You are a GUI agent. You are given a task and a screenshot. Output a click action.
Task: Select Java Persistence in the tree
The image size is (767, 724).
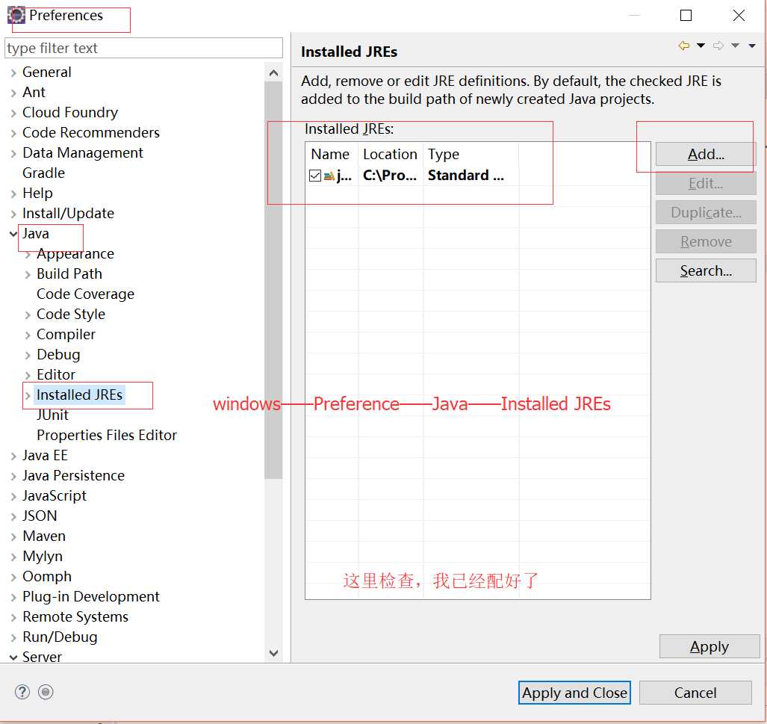click(x=73, y=475)
